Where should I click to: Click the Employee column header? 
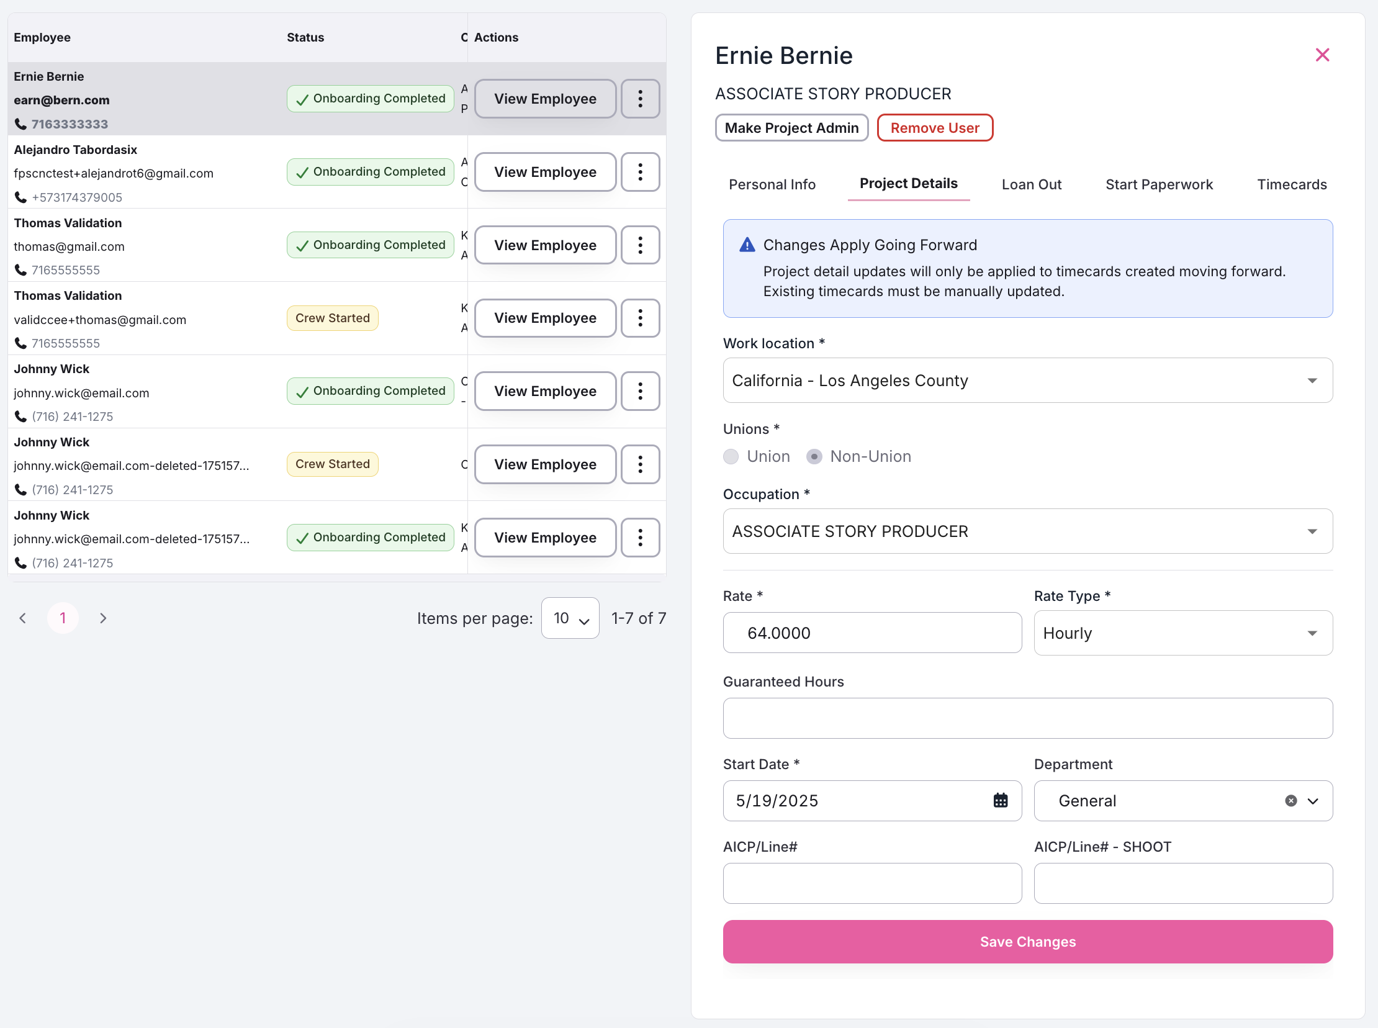(x=42, y=37)
